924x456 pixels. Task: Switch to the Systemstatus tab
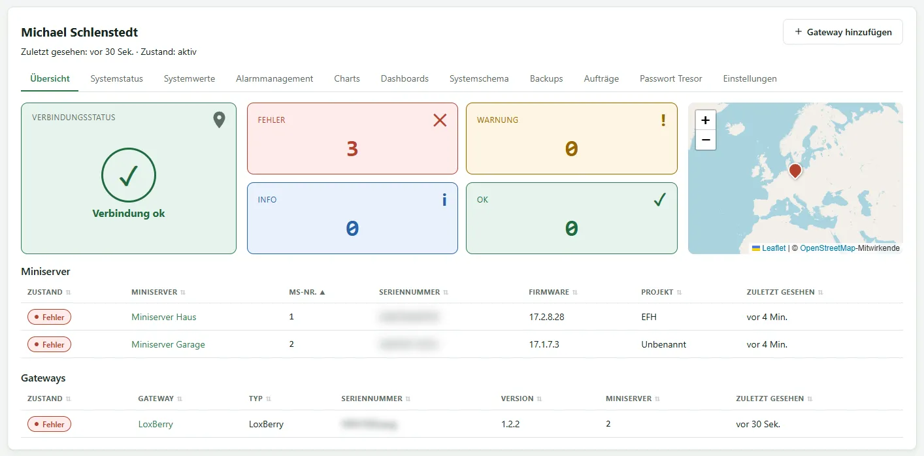tap(117, 78)
